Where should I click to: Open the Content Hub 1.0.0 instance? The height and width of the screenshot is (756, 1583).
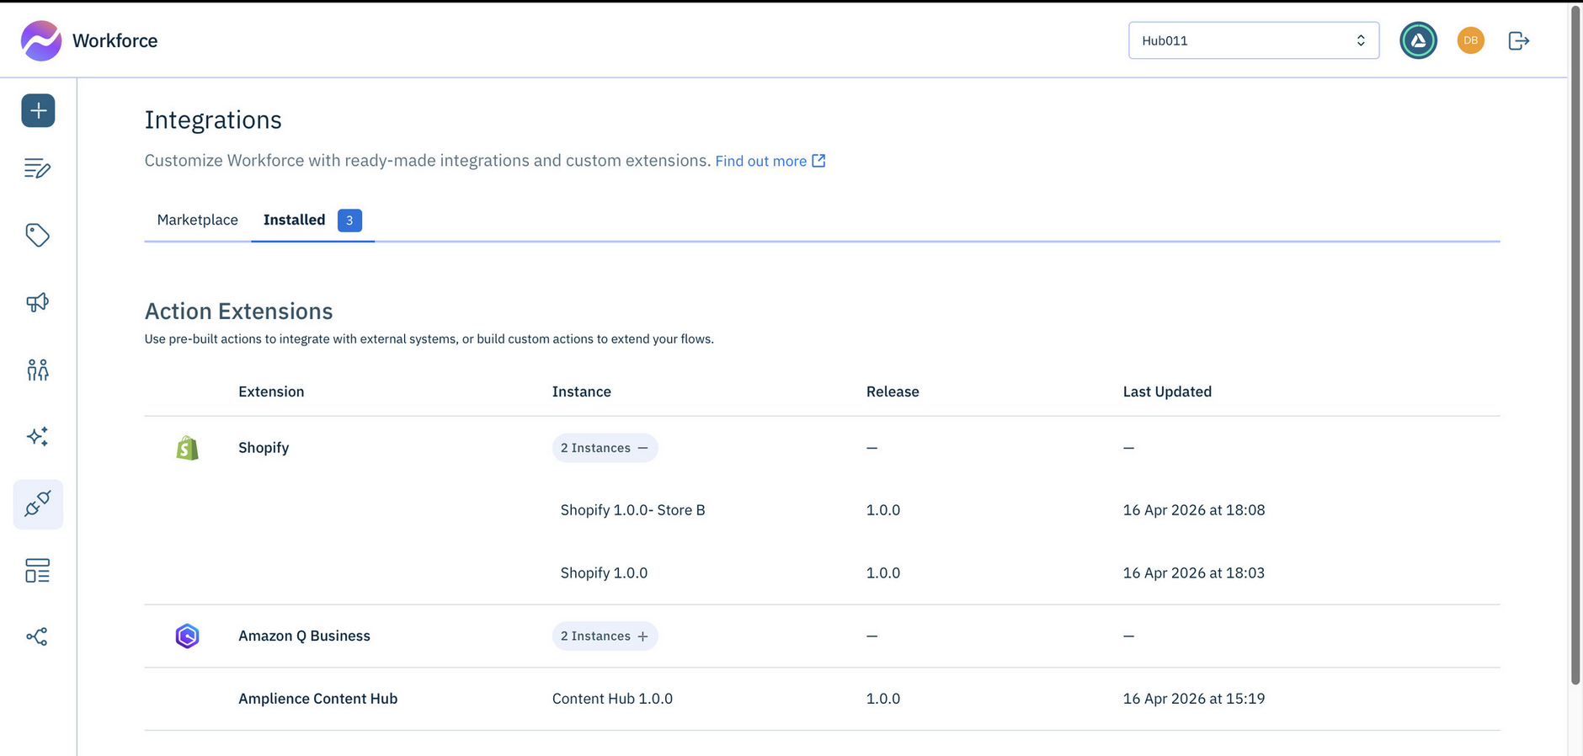612,699
